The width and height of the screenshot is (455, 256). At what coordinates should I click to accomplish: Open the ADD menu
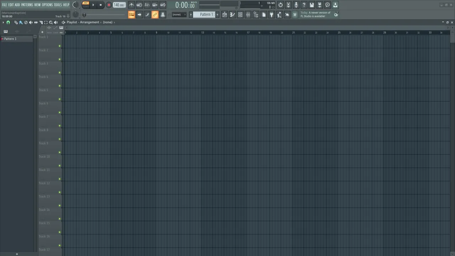tap(17, 5)
